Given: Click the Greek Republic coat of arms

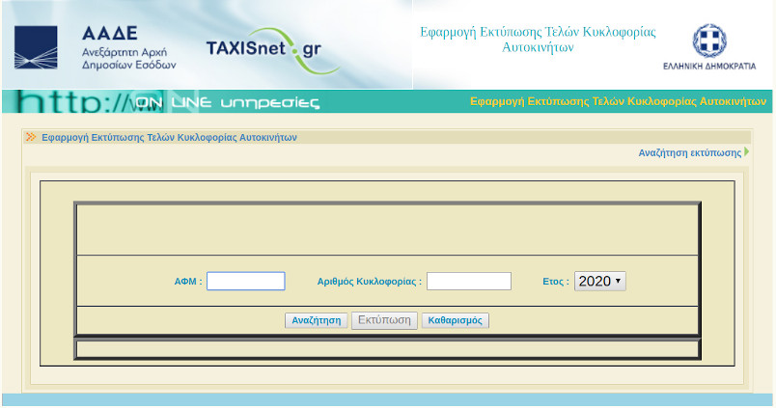Looking at the screenshot, I should (x=709, y=41).
